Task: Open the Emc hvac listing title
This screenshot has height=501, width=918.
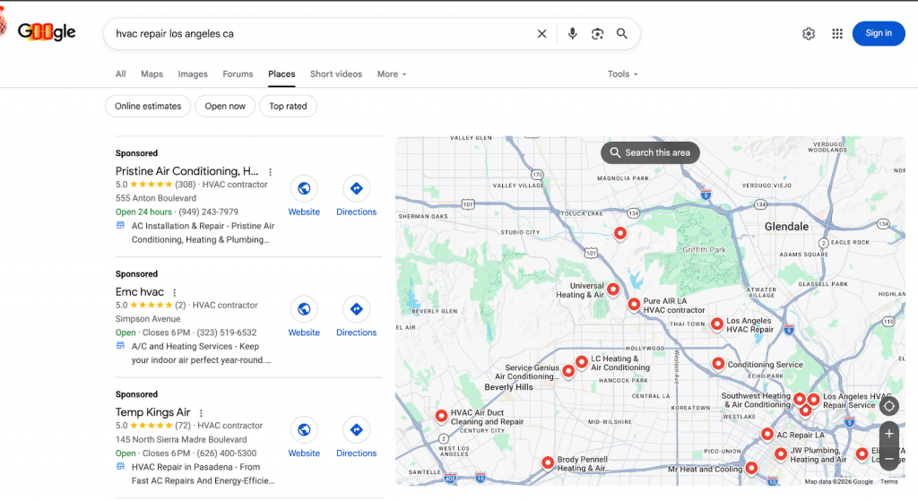Action: (x=139, y=291)
